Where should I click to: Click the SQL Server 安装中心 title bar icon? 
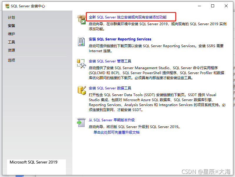pyautogui.click(x=7, y=6)
